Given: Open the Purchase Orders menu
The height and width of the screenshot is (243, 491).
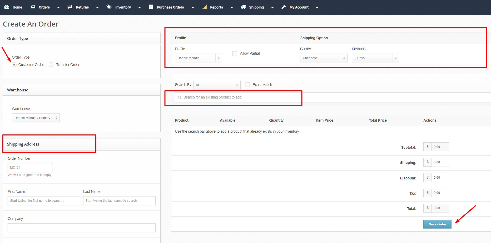Looking at the screenshot, I should (170, 7).
